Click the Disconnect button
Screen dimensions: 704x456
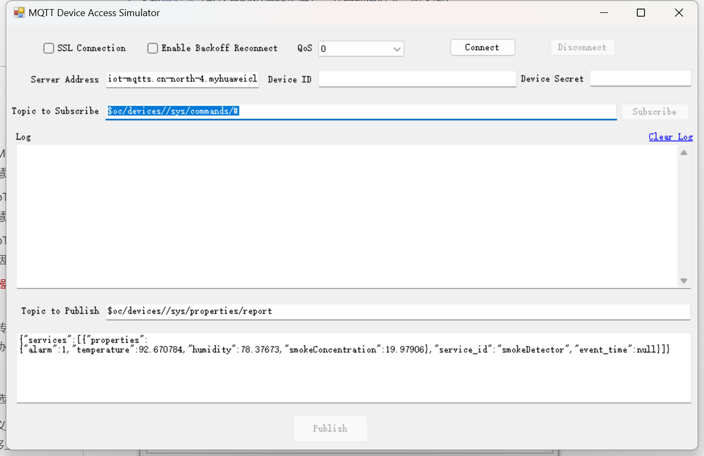(x=582, y=47)
